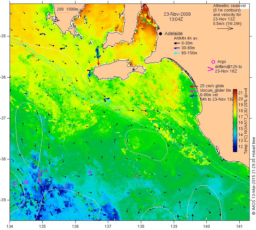256x230 pixels.
Task: Click the x-axis longitude label 140
Action: point(206,226)
